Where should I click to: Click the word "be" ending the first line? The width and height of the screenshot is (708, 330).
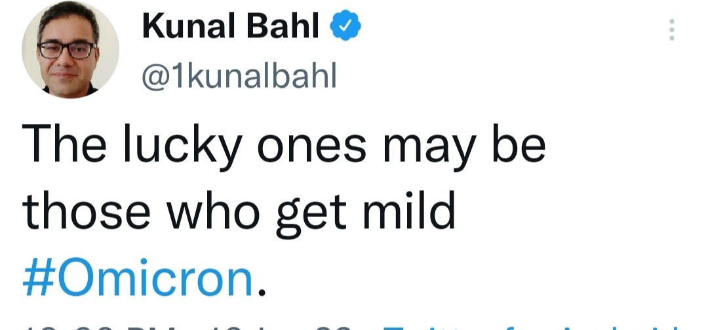tap(520, 146)
